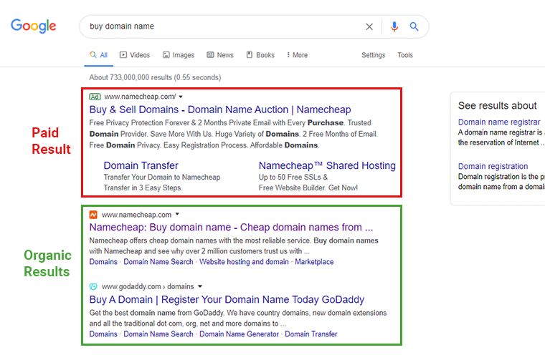Click the See results about heading

(x=498, y=105)
